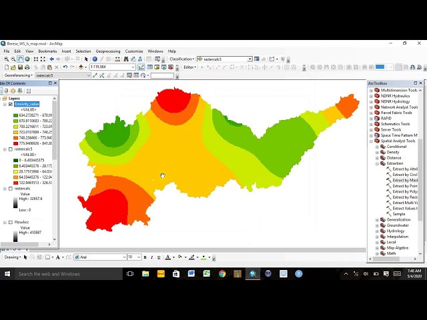Click the dark green 634.27 legend swatch
The width and height of the screenshot is (427, 320).
(x=15, y=115)
